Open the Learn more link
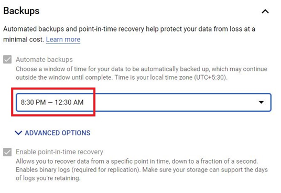Screen dimensions: 281x193 (63, 39)
